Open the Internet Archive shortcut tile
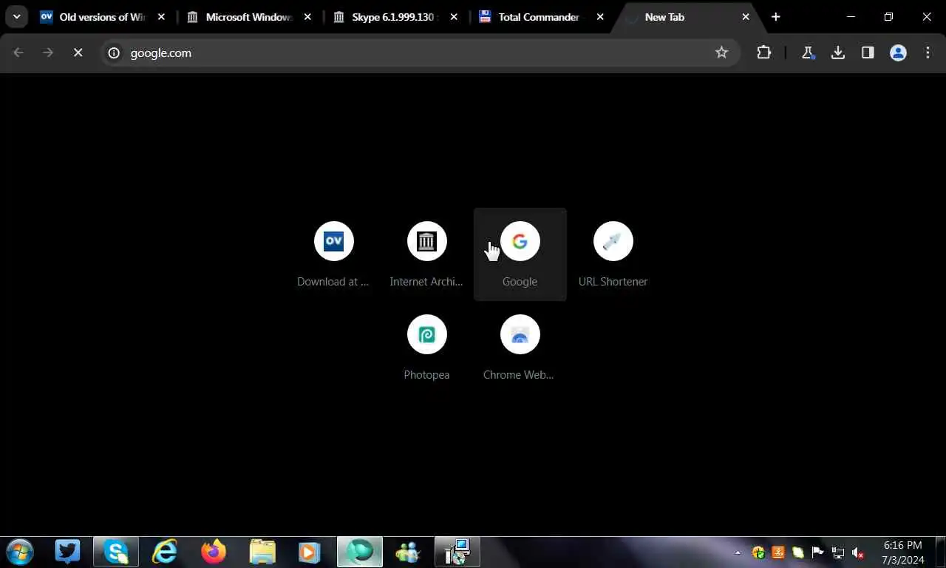Screen dimensions: 946x568 coord(426,254)
